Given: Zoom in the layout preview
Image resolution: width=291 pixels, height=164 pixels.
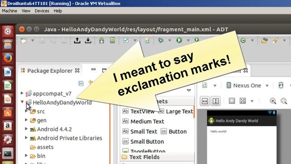Looking at the screenshot, I should click(x=284, y=101).
